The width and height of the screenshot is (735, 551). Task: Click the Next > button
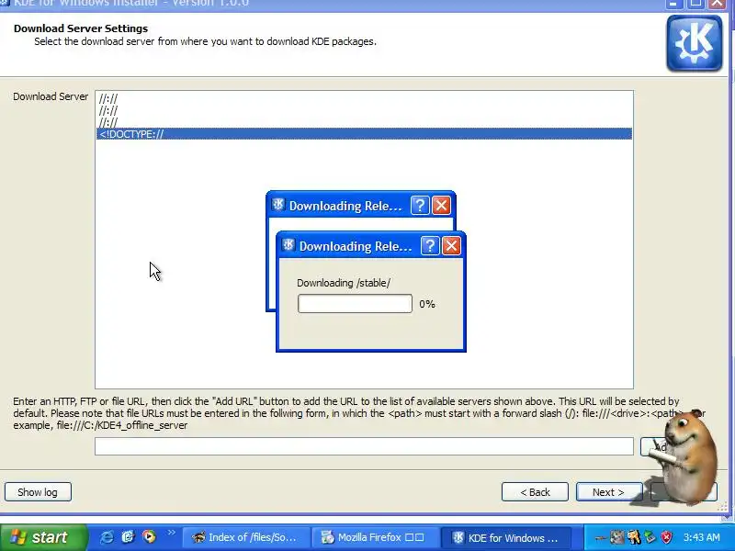pos(608,492)
